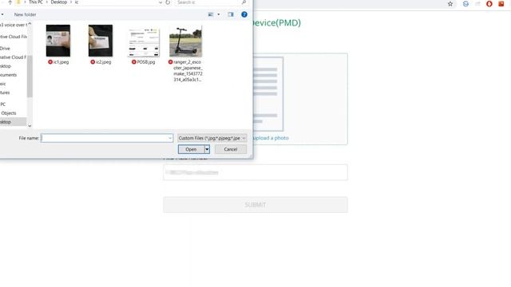Select Creative Cloud Files in the navigation pane

pyautogui.click(x=13, y=57)
